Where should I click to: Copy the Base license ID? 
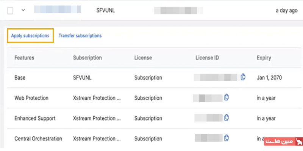[243, 77]
